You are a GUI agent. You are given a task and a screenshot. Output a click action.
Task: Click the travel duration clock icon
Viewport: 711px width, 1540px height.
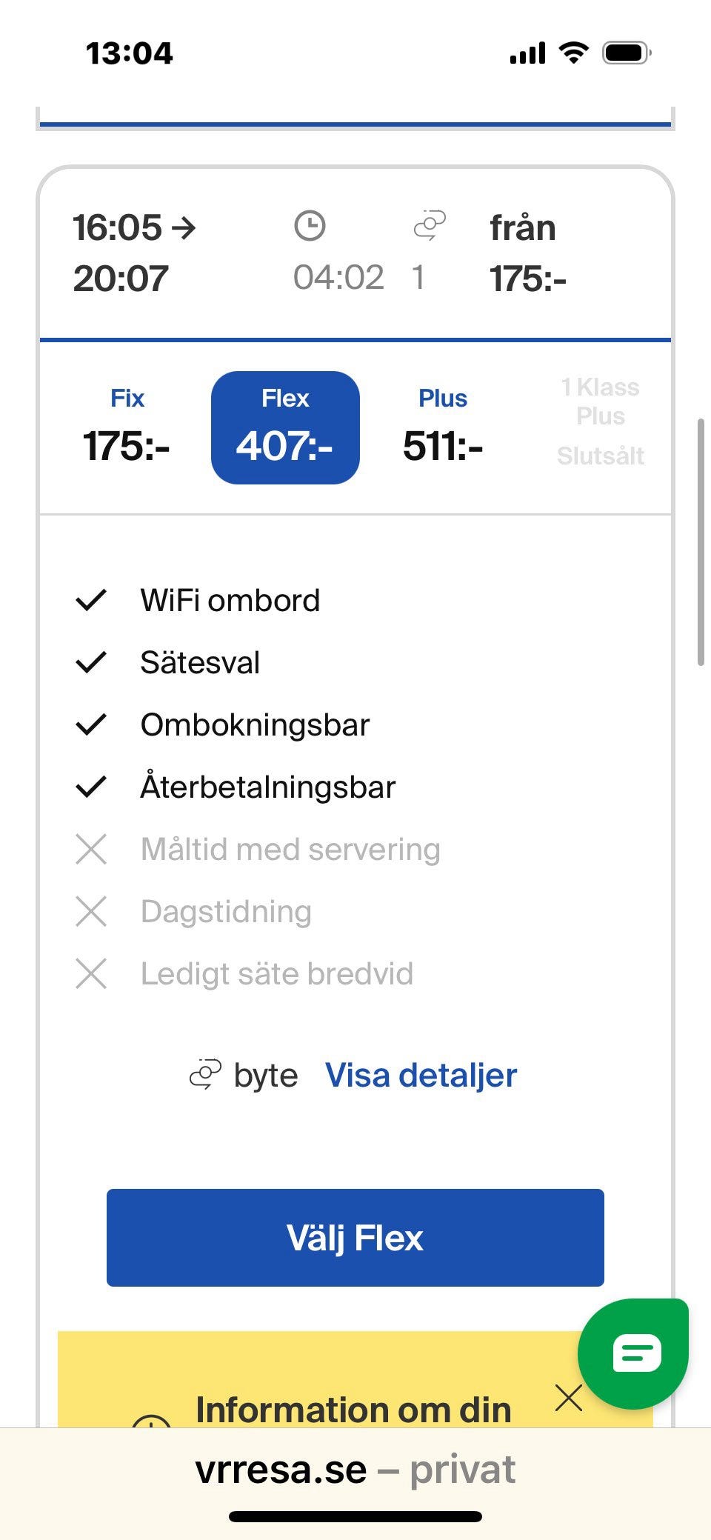pyautogui.click(x=310, y=226)
